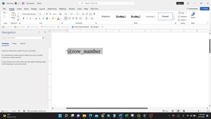211x119 pixels.
Task: Open the File menu
Action: pyautogui.click(x=4, y=9)
